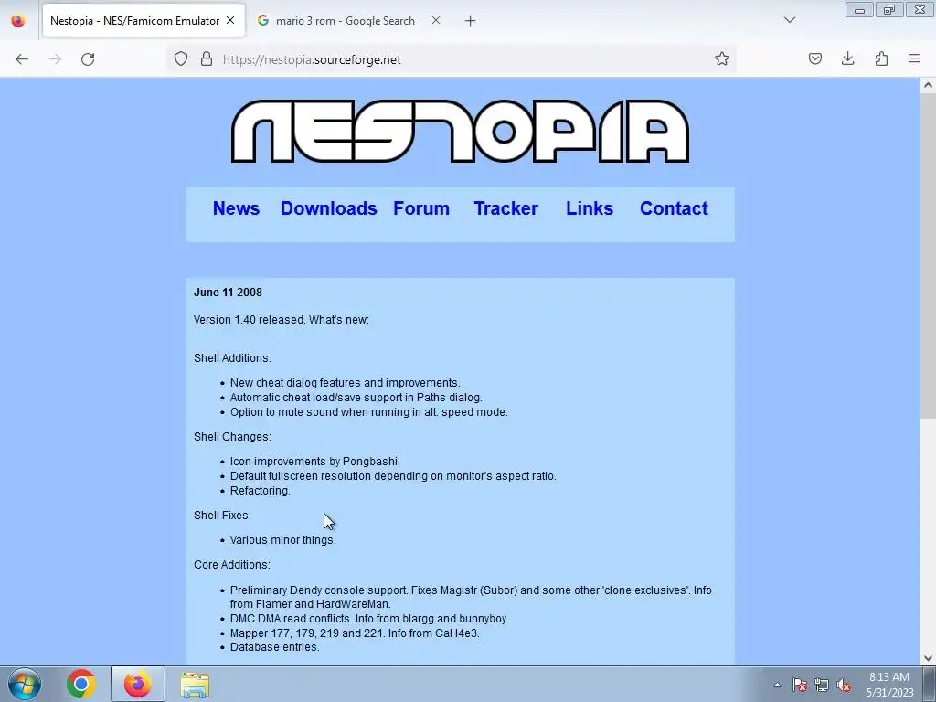Image resolution: width=936 pixels, height=702 pixels.
Task: Open the Contact page
Action: point(674,208)
